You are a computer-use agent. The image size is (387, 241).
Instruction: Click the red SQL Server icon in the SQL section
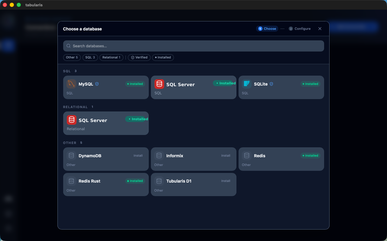click(159, 84)
